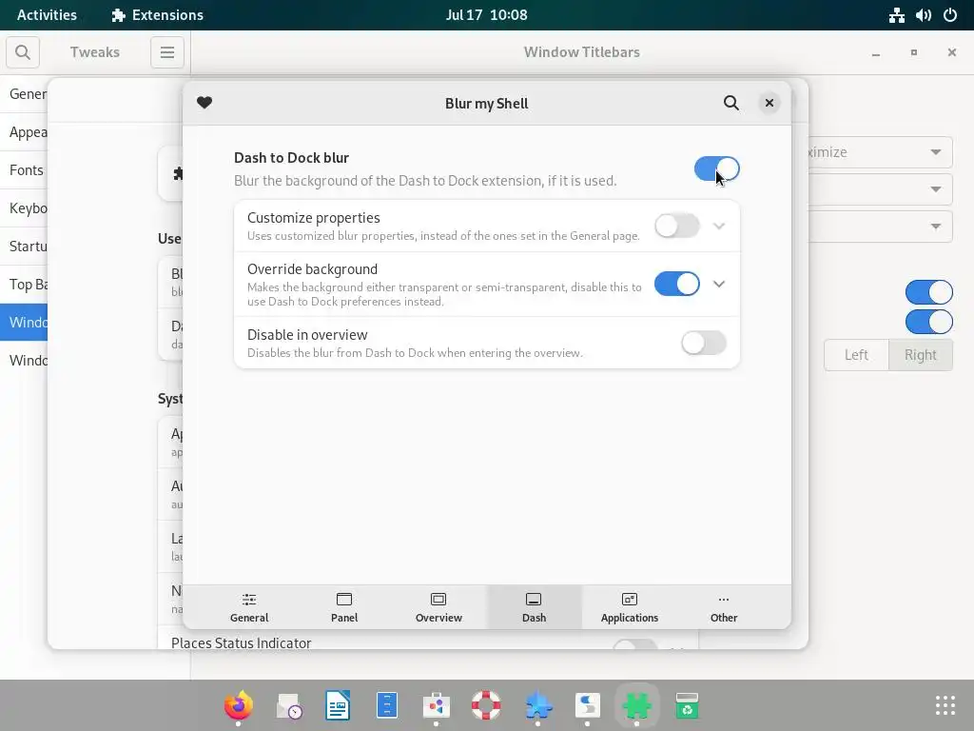Screen dimensions: 974x731
Task: Toggle the upper blue switch in Tweaks
Action: (928, 291)
